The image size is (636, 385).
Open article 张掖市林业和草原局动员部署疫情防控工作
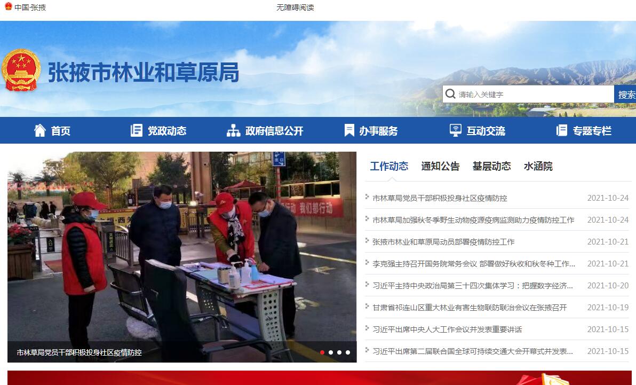(443, 242)
